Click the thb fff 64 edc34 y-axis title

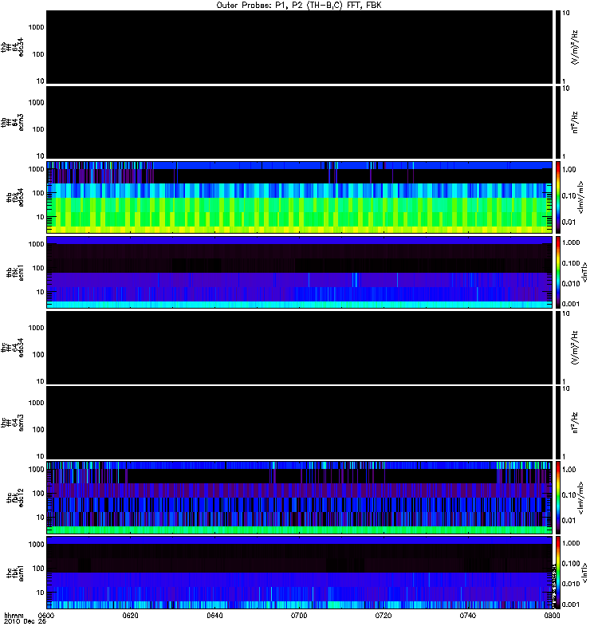(12, 47)
